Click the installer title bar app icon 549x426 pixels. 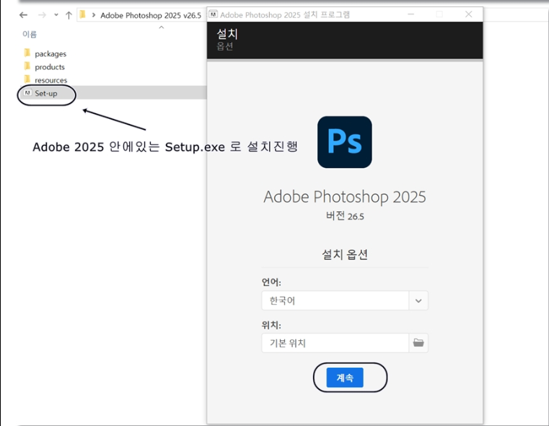point(214,14)
